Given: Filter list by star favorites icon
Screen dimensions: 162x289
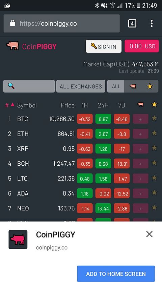Looking at the screenshot, I should click(150, 86).
